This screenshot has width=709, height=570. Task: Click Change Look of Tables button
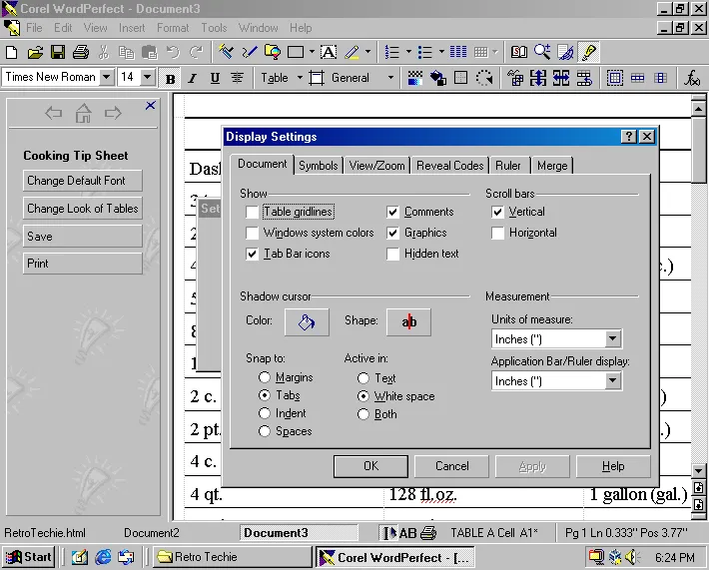tap(83, 209)
